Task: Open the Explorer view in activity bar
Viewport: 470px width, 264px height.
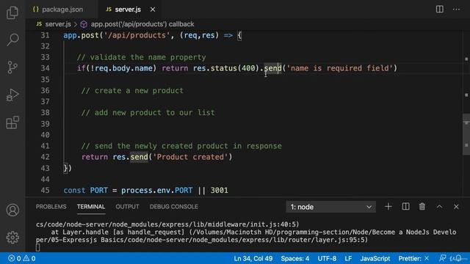Action: point(12,12)
